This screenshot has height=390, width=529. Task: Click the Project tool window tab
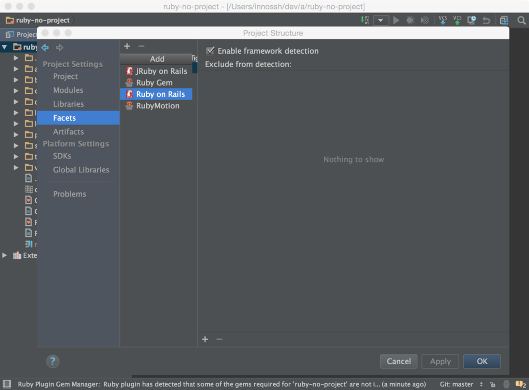21,35
